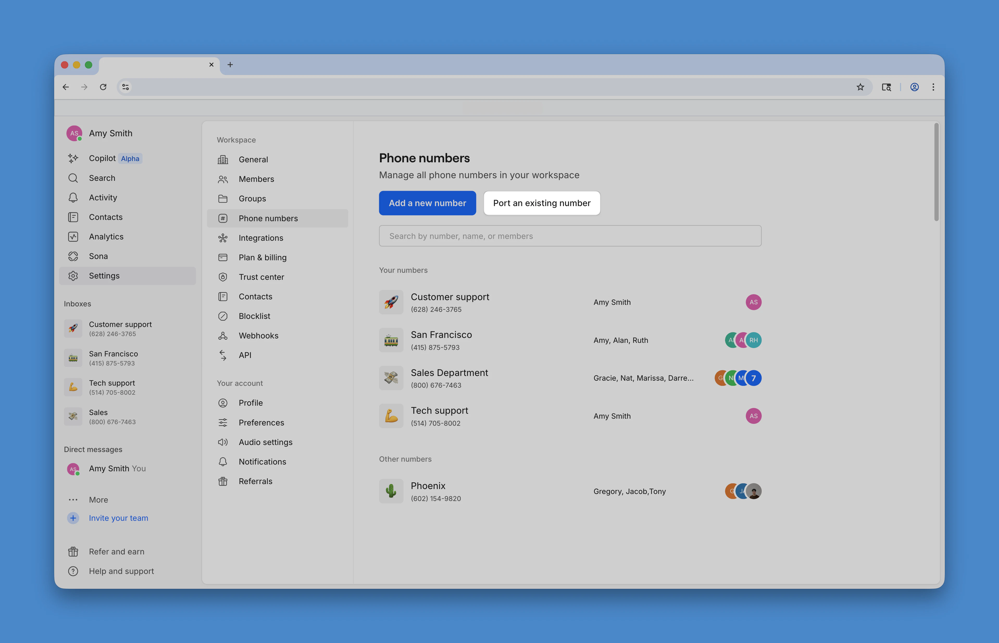Open Amy Smith direct message
The image size is (999, 643).
[127, 469]
